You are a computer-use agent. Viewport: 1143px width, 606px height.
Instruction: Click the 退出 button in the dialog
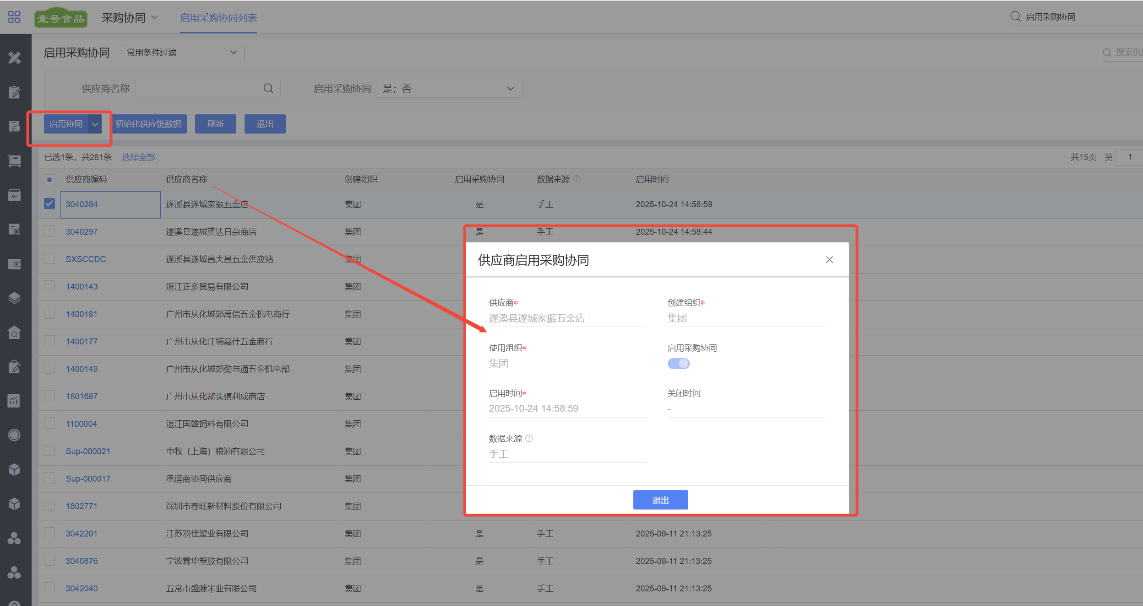click(x=660, y=500)
